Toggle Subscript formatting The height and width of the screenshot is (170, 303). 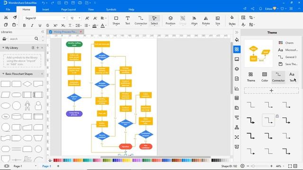pyautogui.click(x=63, y=25)
